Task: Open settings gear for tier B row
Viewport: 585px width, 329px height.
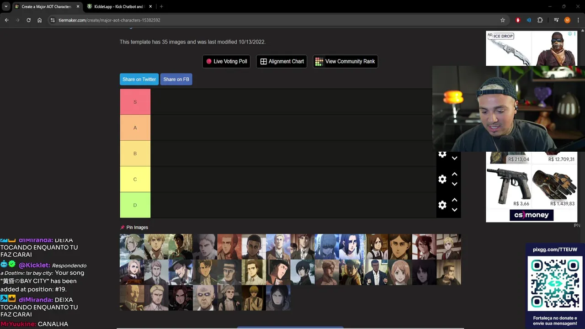Action: (442, 154)
